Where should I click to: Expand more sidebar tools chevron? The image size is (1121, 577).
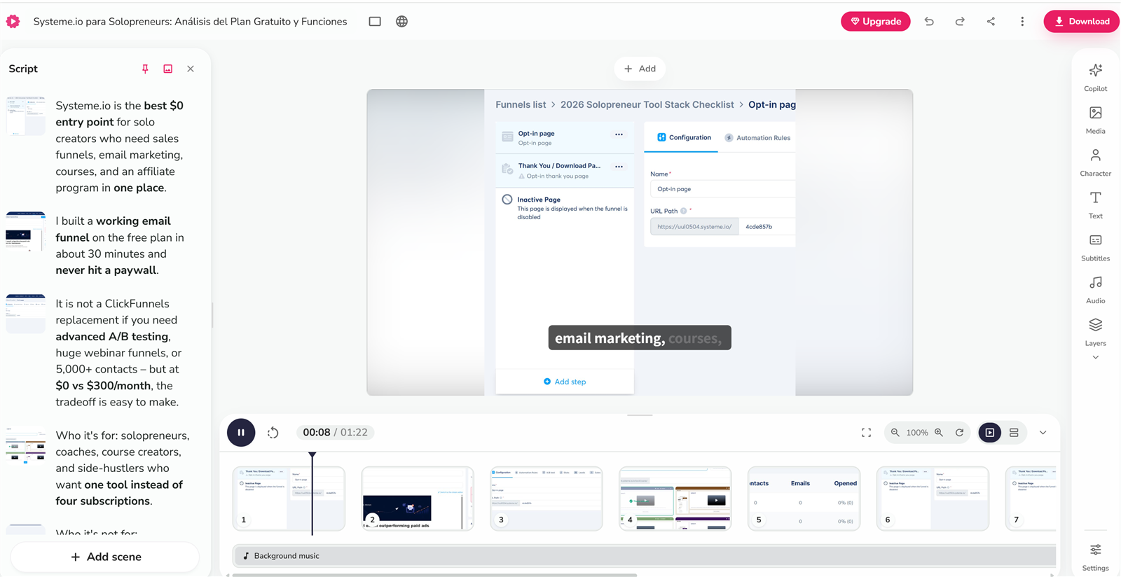coord(1096,358)
